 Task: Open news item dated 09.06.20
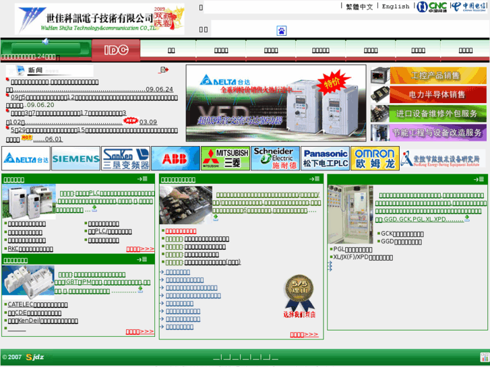pyautogui.click(x=92, y=101)
